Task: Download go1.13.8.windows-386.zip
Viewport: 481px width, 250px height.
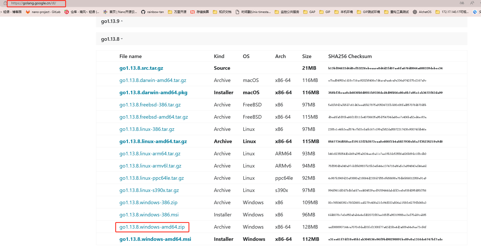Action: (148, 202)
